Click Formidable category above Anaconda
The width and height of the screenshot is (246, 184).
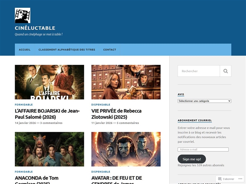point(24,172)
